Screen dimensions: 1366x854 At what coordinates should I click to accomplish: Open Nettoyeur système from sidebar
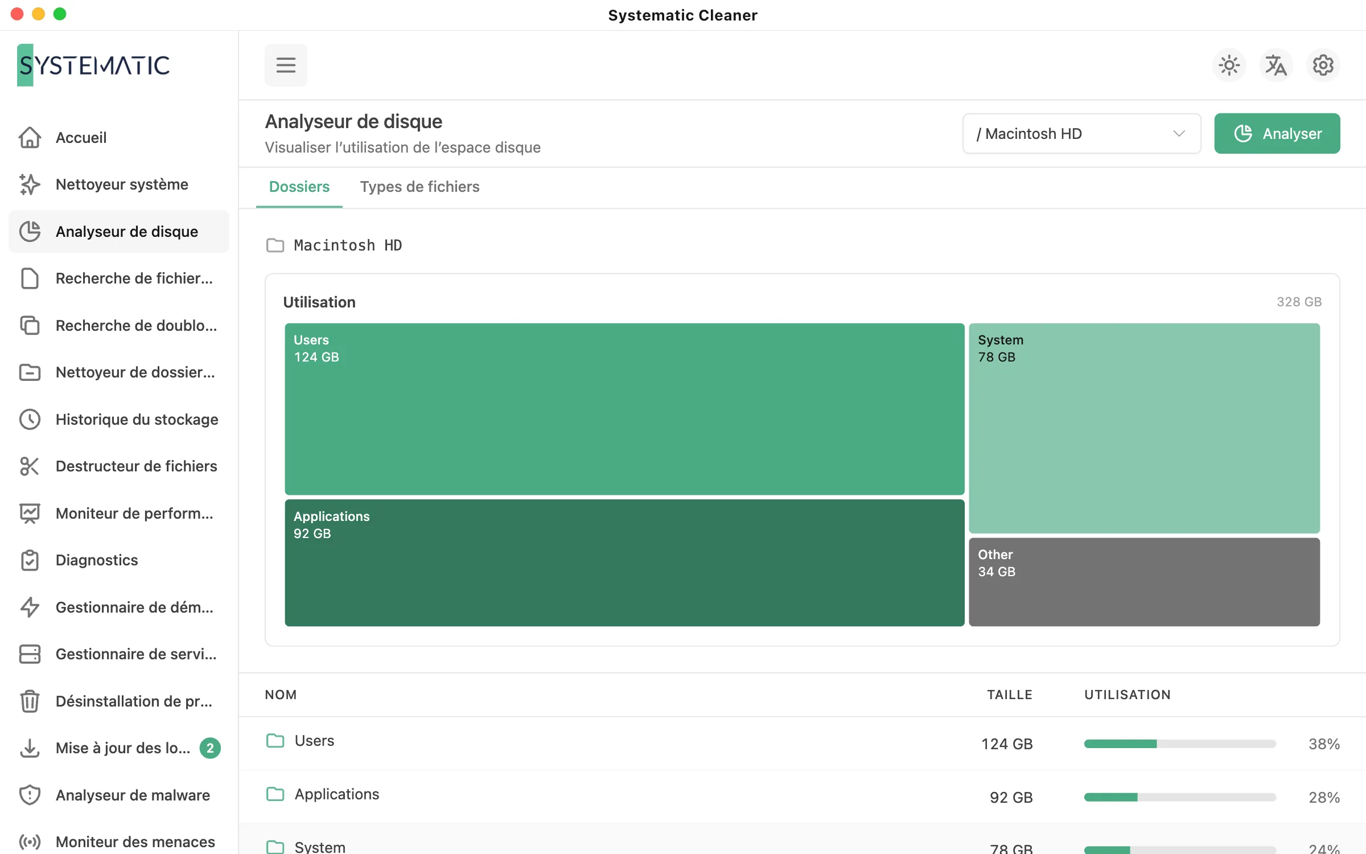118,184
